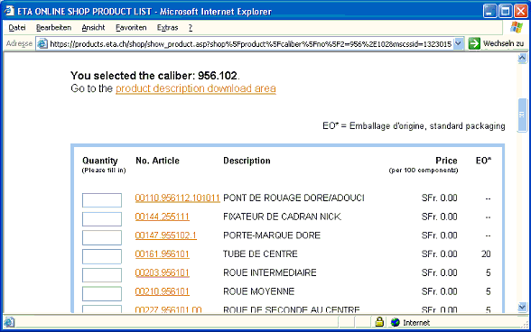Click the padlock security icon in the status bar

(x=379, y=322)
